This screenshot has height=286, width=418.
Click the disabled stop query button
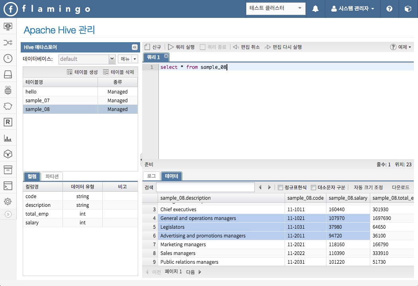pyautogui.click(x=213, y=47)
